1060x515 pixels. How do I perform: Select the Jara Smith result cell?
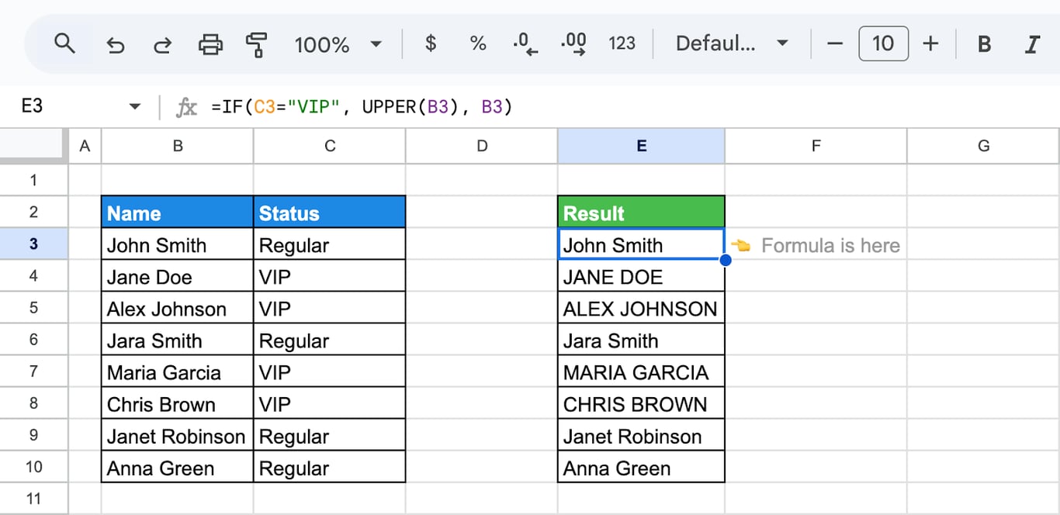pos(641,340)
